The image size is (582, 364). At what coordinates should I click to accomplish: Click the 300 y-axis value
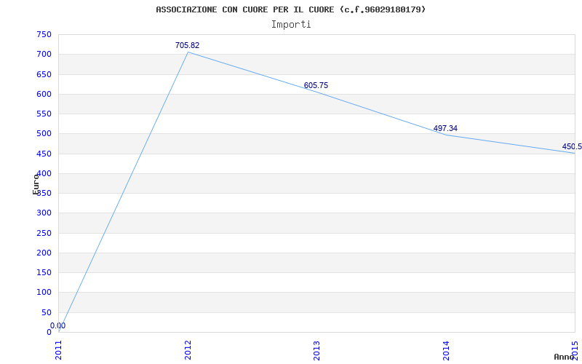[44, 213]
